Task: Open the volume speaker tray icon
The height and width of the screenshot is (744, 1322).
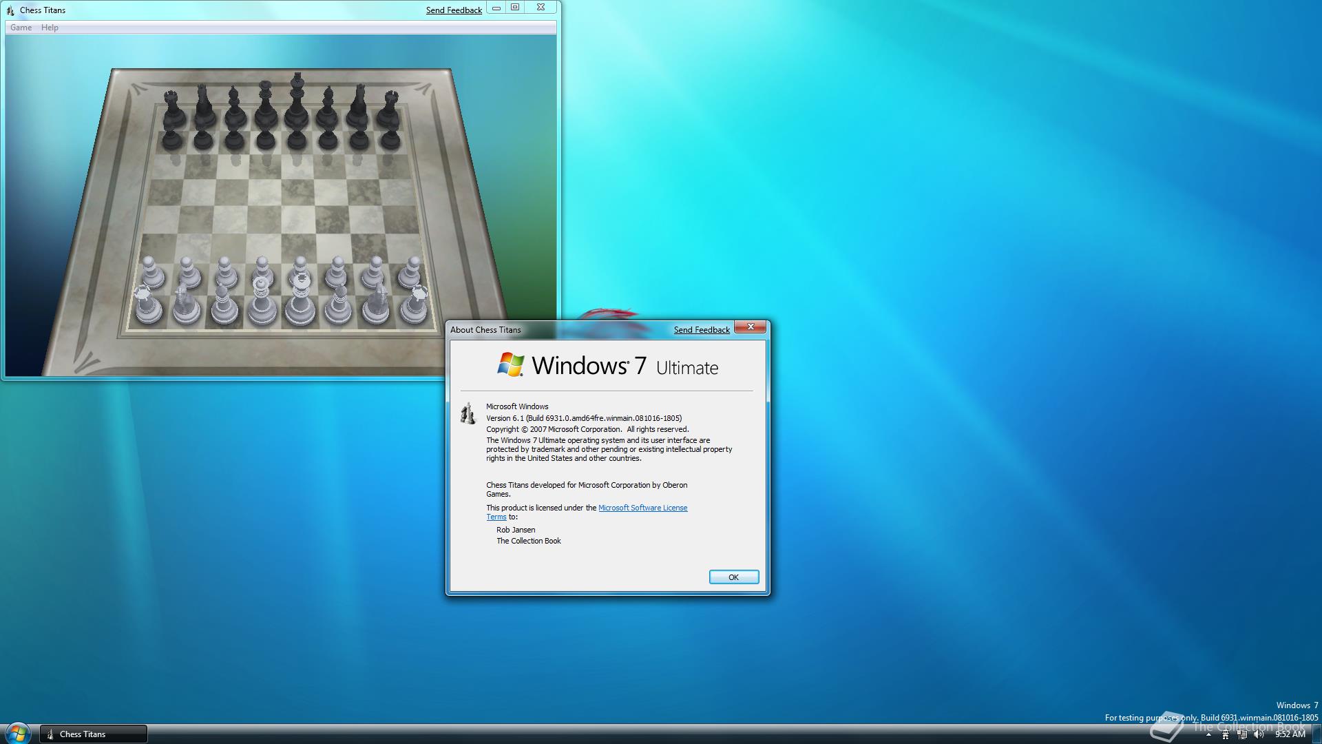Action: click(x=1259, y=734)
